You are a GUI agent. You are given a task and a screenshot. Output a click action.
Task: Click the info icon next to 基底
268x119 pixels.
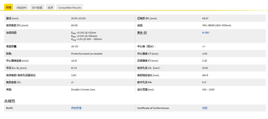click(145, 33)
